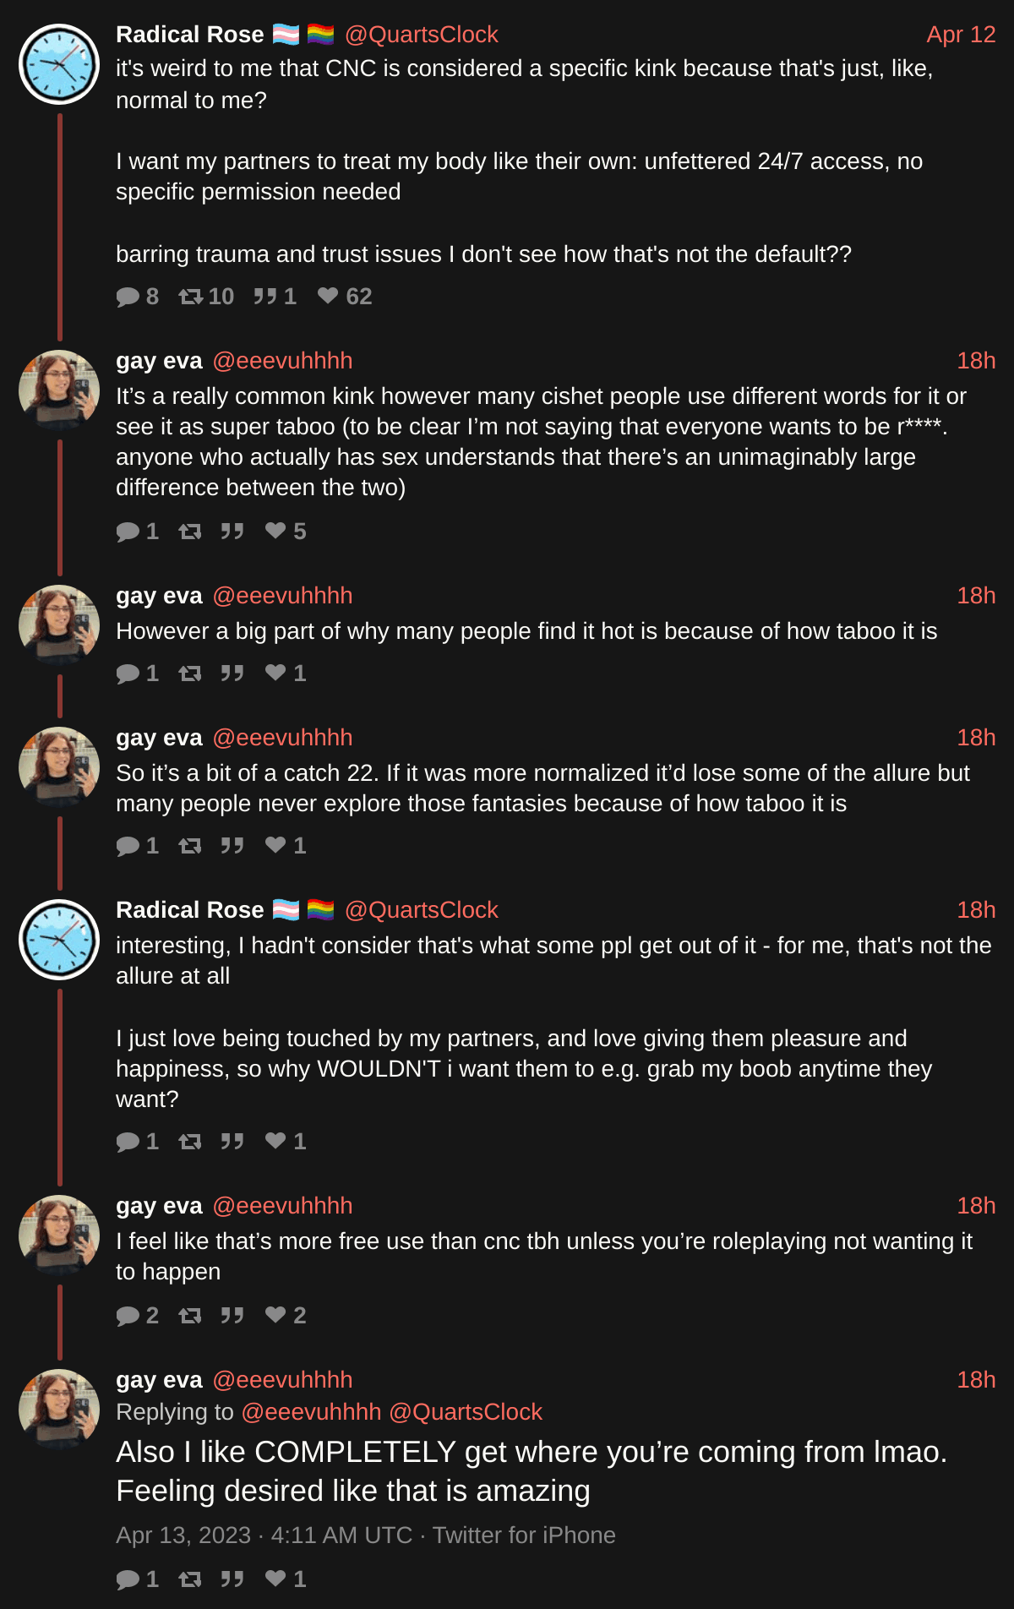Like the "interesting, I hadn't consider" reply
The height and width of the screenshot is (1609, 1014).
(275, 1141)
